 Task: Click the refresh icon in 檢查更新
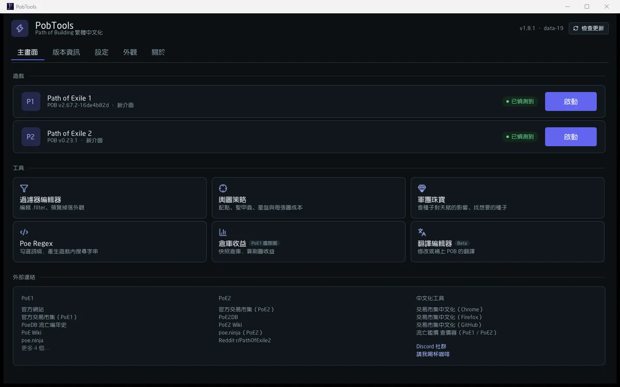click(576, 28)
